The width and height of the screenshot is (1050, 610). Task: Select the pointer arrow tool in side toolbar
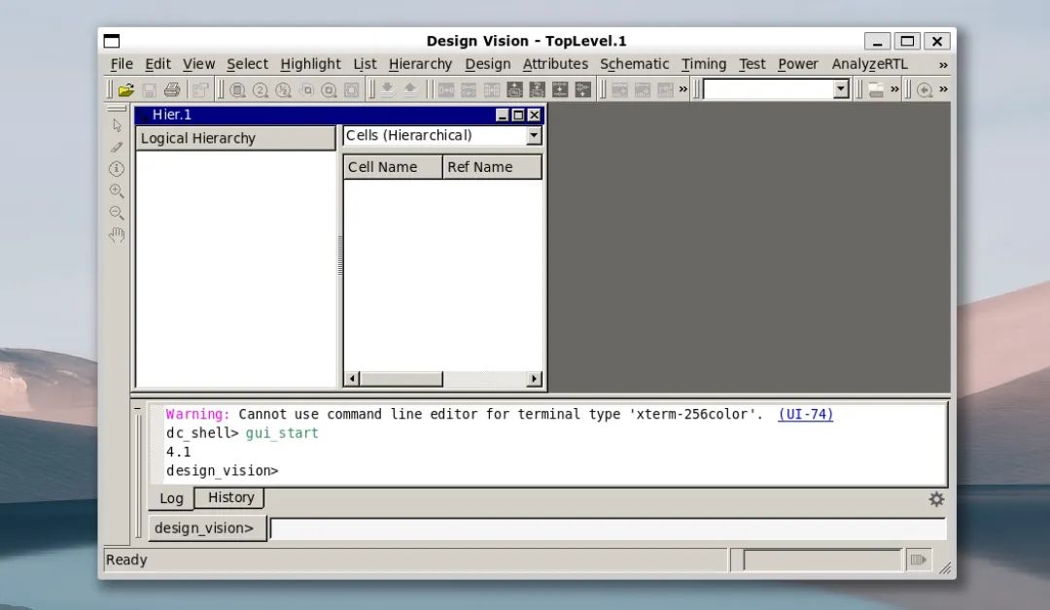[x=118, y=125]
